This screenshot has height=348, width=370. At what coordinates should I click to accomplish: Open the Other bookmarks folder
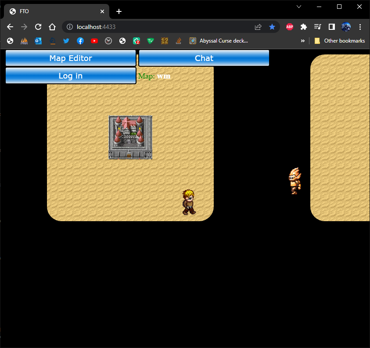click(340, 41)
